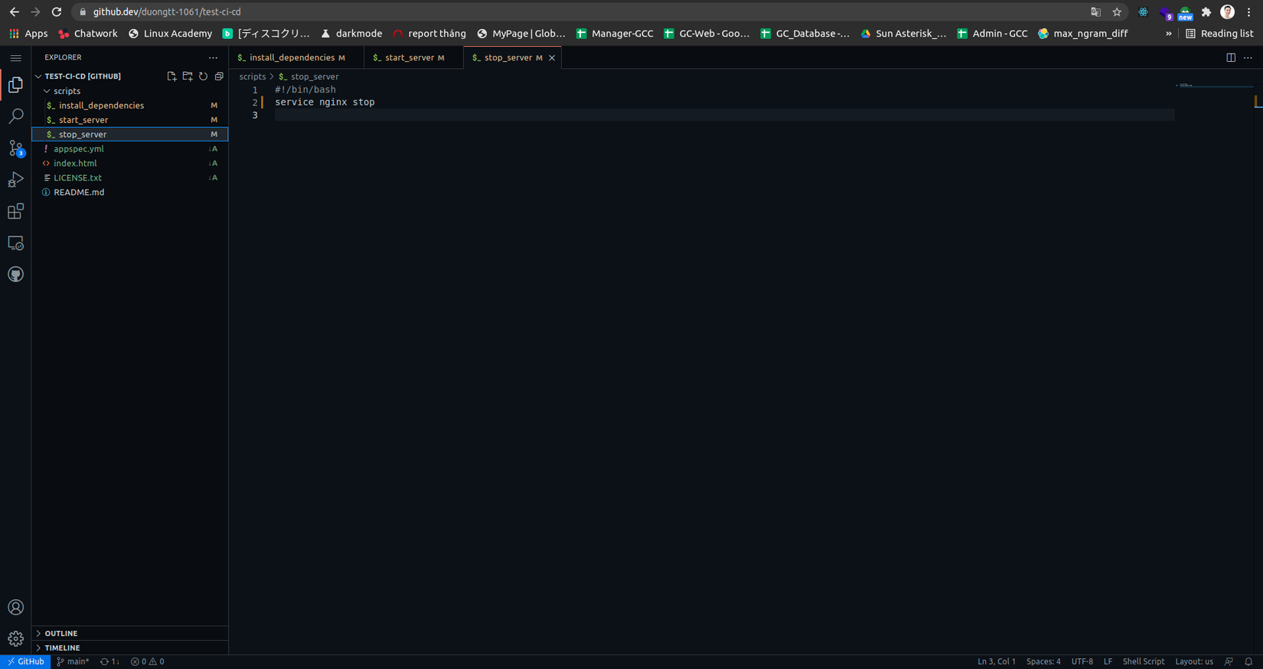Screen dimensions: 1263x669
Task: Close the stop_server editor tab
Action: click(552, 58)
